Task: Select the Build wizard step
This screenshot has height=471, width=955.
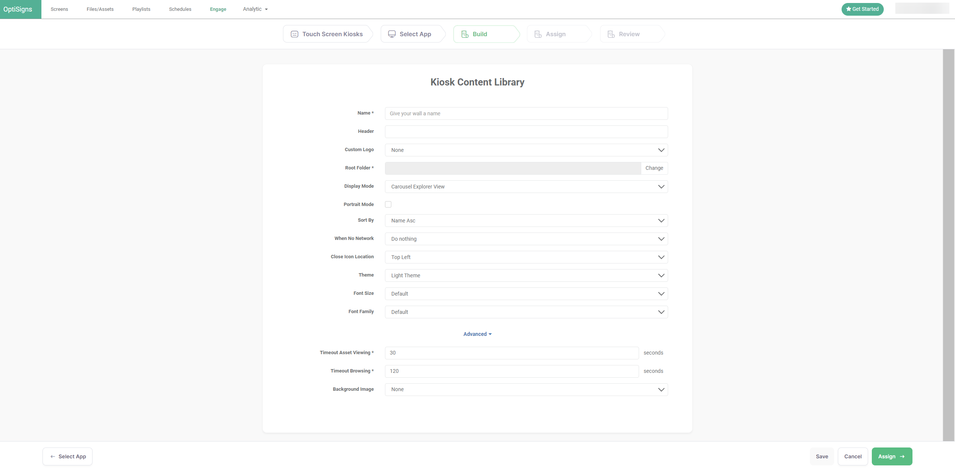Action: 486,34
